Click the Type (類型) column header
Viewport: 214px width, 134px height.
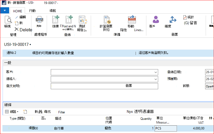[17, 118]
